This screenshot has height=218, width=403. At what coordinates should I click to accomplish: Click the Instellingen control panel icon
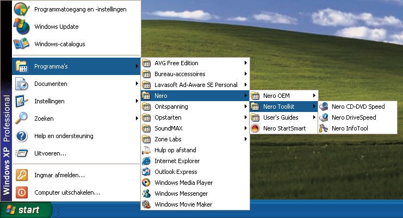(x=22, y=101)
